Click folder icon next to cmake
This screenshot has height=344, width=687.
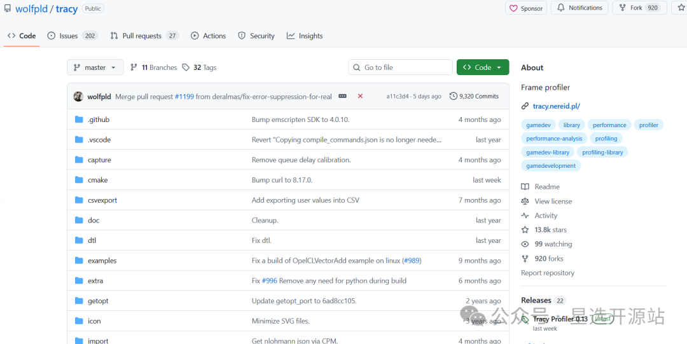(x=79, y=180)
